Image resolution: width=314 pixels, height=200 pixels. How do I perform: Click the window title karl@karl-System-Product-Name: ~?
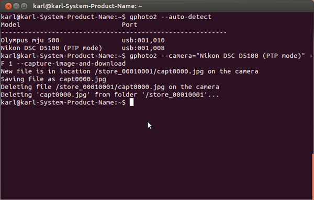tap(87, 6)
